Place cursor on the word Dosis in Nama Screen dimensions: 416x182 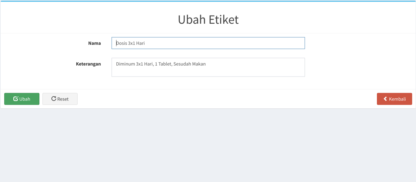122,43
